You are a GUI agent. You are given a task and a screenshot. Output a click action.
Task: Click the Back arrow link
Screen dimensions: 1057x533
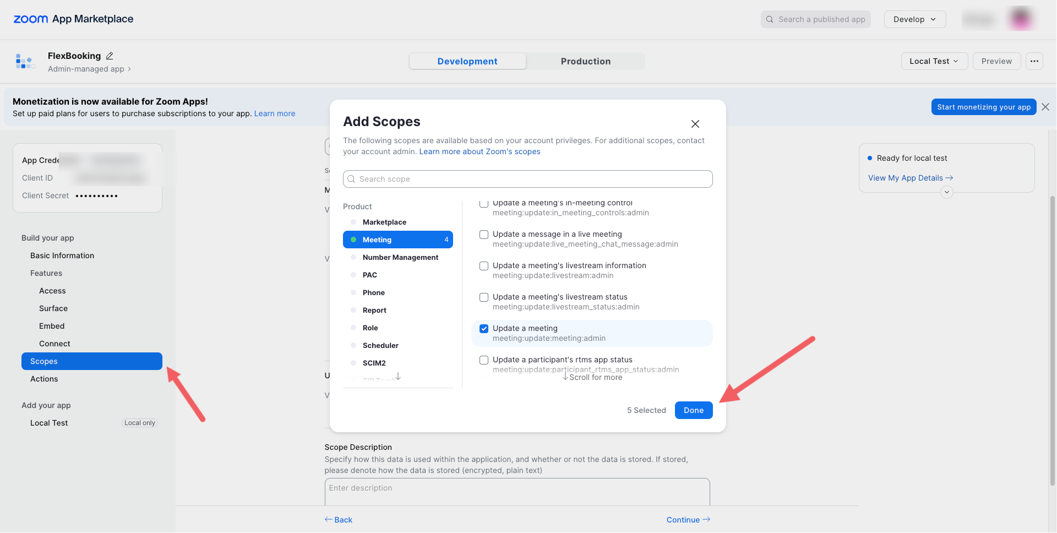(339, 520)
